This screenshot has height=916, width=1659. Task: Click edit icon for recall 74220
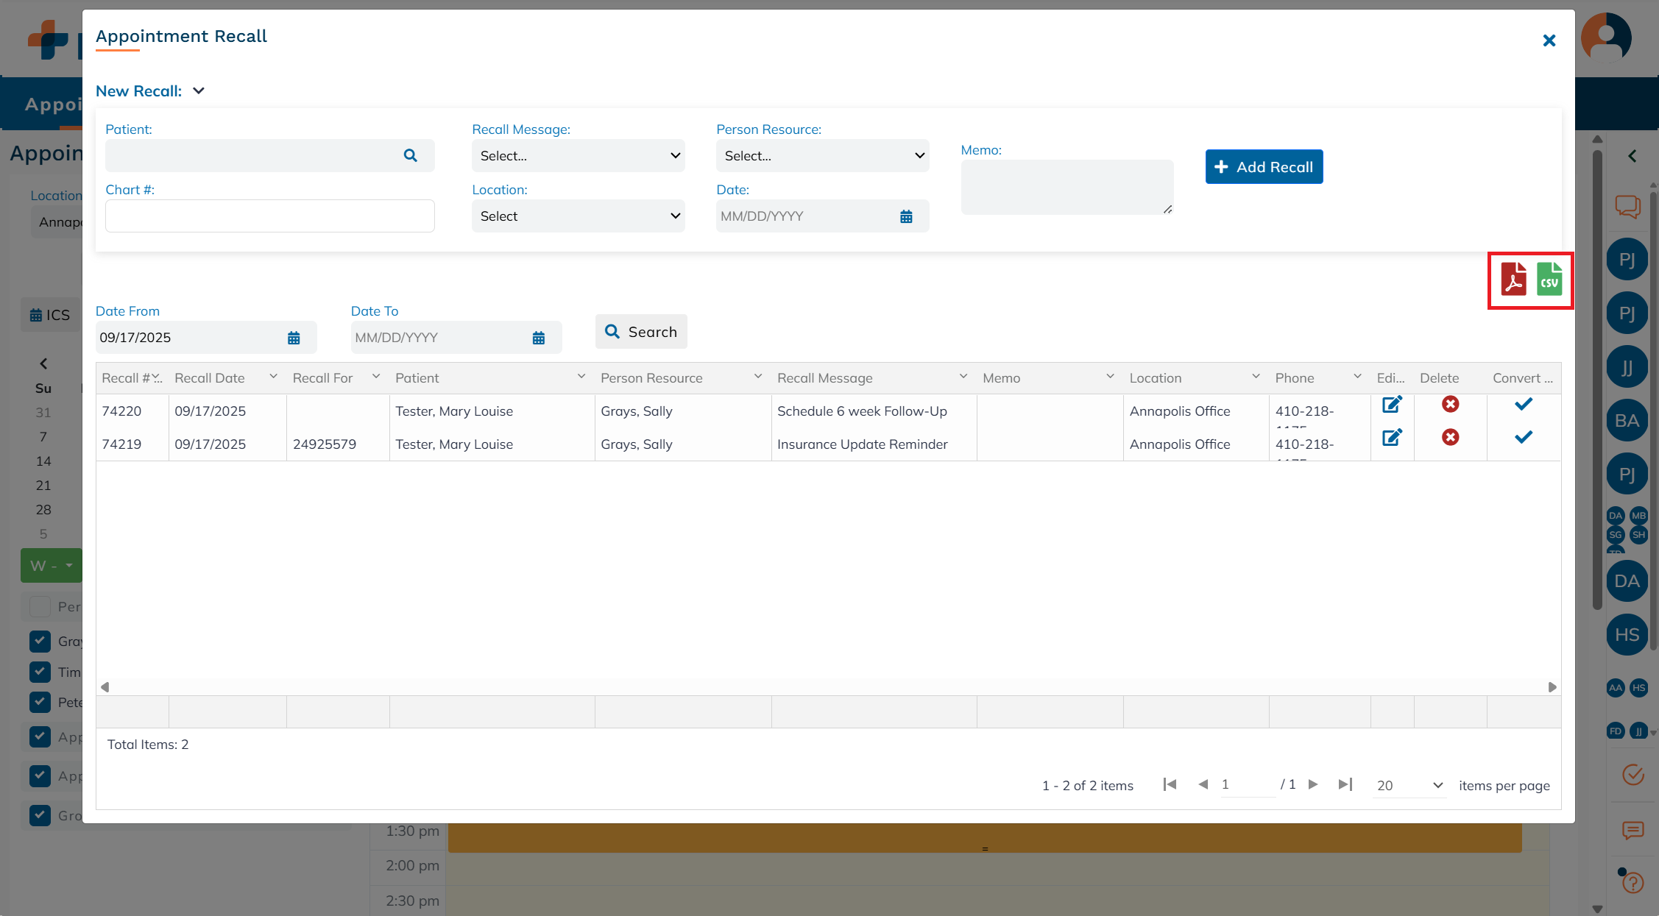pyautogui.click(x=1391, y=405)
